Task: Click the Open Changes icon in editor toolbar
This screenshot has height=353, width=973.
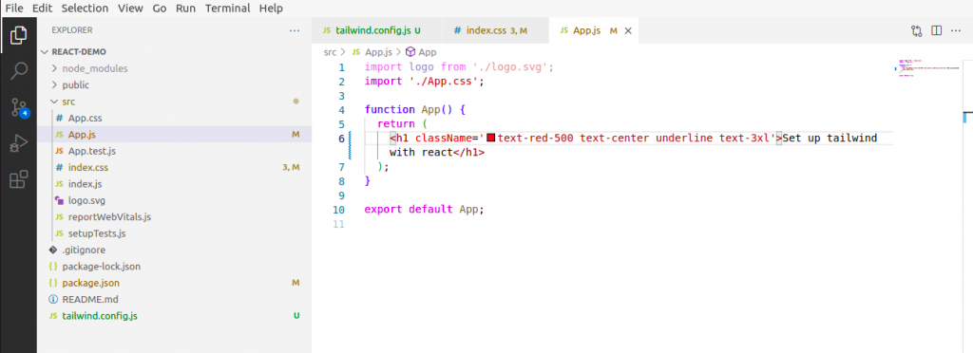Action: pos(917,30)
